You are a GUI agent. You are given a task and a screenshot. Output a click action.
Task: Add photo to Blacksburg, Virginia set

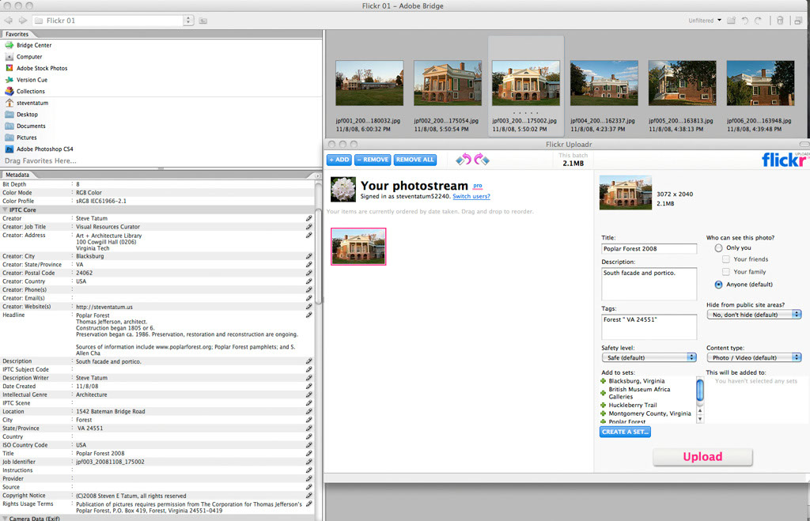tap(603, 381)
